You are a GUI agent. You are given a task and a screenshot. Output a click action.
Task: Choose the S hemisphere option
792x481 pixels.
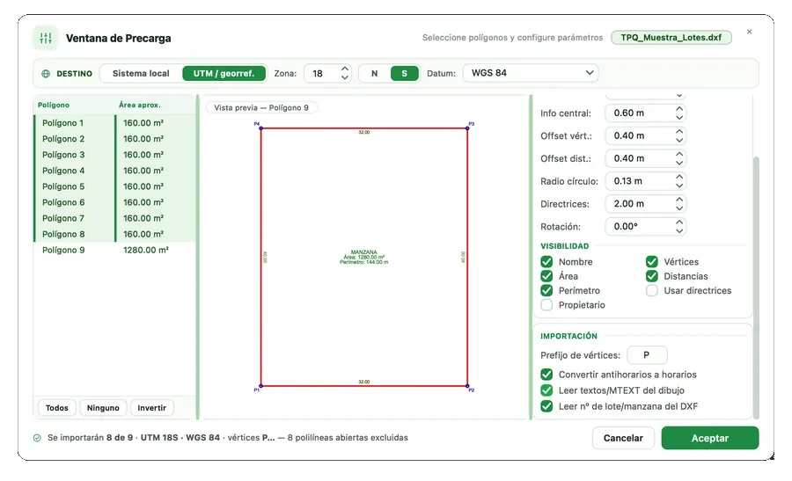coord(404,74)
